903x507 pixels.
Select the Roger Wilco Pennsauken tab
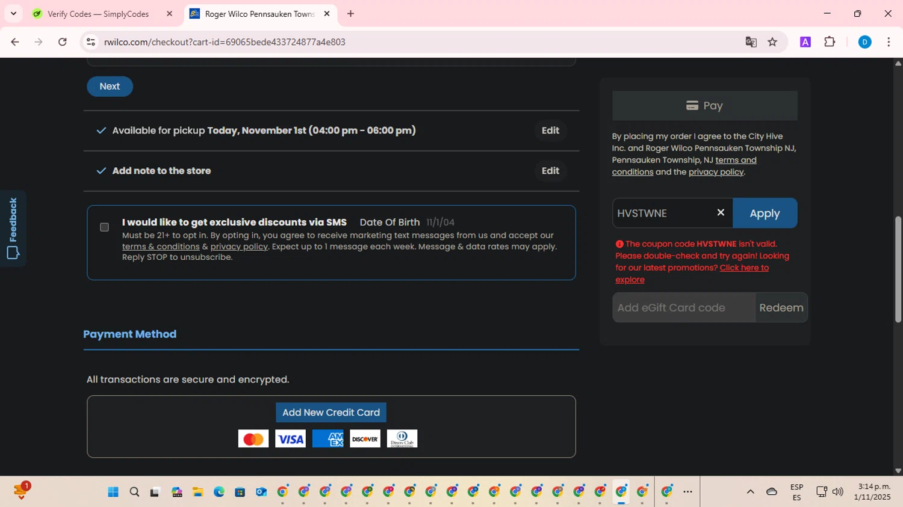(x=259, y=14)
